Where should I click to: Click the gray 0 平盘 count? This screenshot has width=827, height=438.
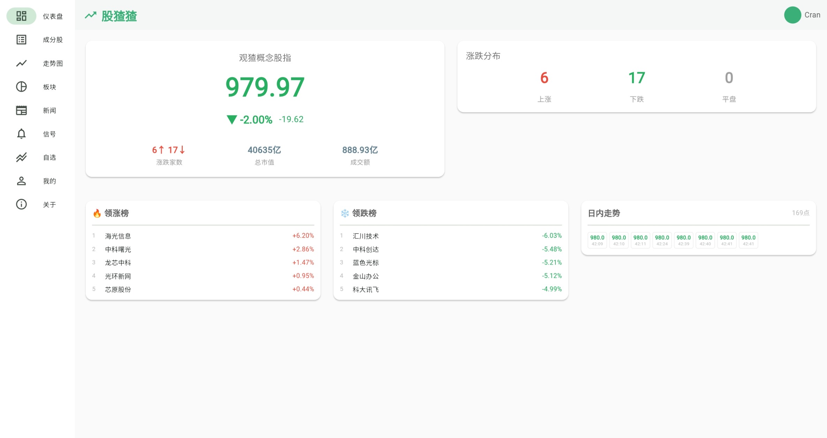tap(729, 78)
